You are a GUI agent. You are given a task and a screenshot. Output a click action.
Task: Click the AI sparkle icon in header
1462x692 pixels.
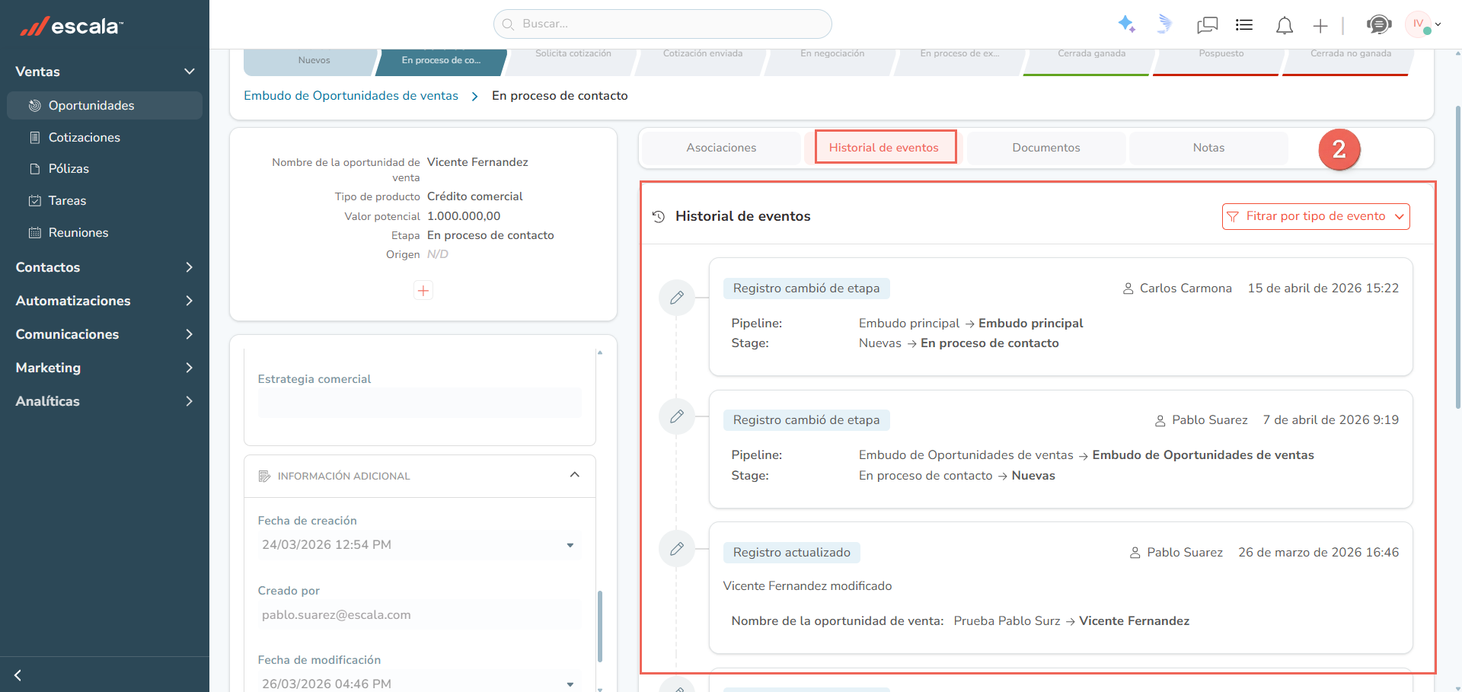1126,24
